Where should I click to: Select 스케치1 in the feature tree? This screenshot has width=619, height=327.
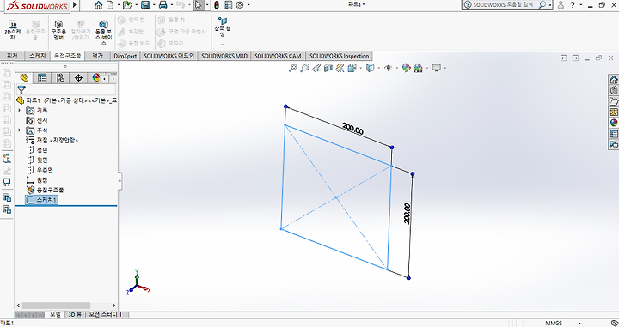[x=41, y=200]
